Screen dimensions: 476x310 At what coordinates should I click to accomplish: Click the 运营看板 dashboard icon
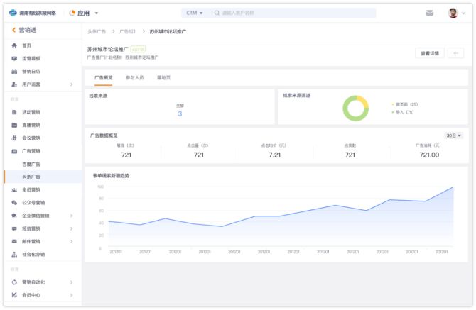click(x=14, y=58)
